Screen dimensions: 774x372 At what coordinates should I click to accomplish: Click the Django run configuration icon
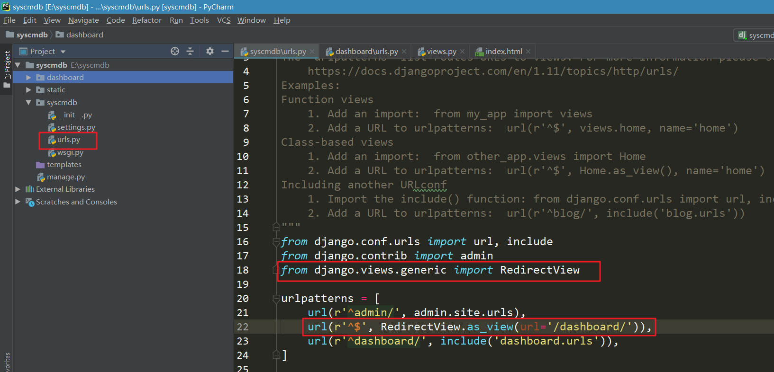pyautogui.click(x=742, y=35)
